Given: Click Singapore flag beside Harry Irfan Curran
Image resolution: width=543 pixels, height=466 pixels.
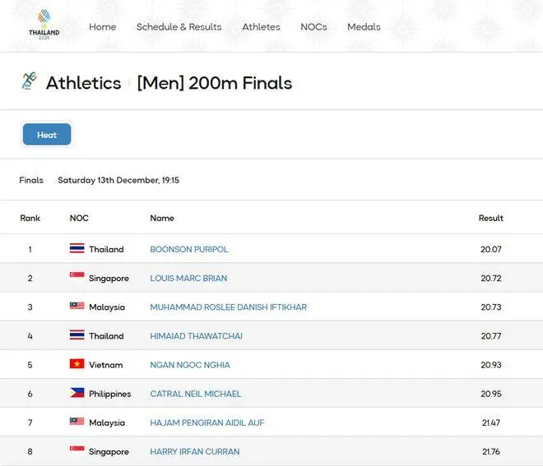Looking at the screenshot, I should point(77,451).
